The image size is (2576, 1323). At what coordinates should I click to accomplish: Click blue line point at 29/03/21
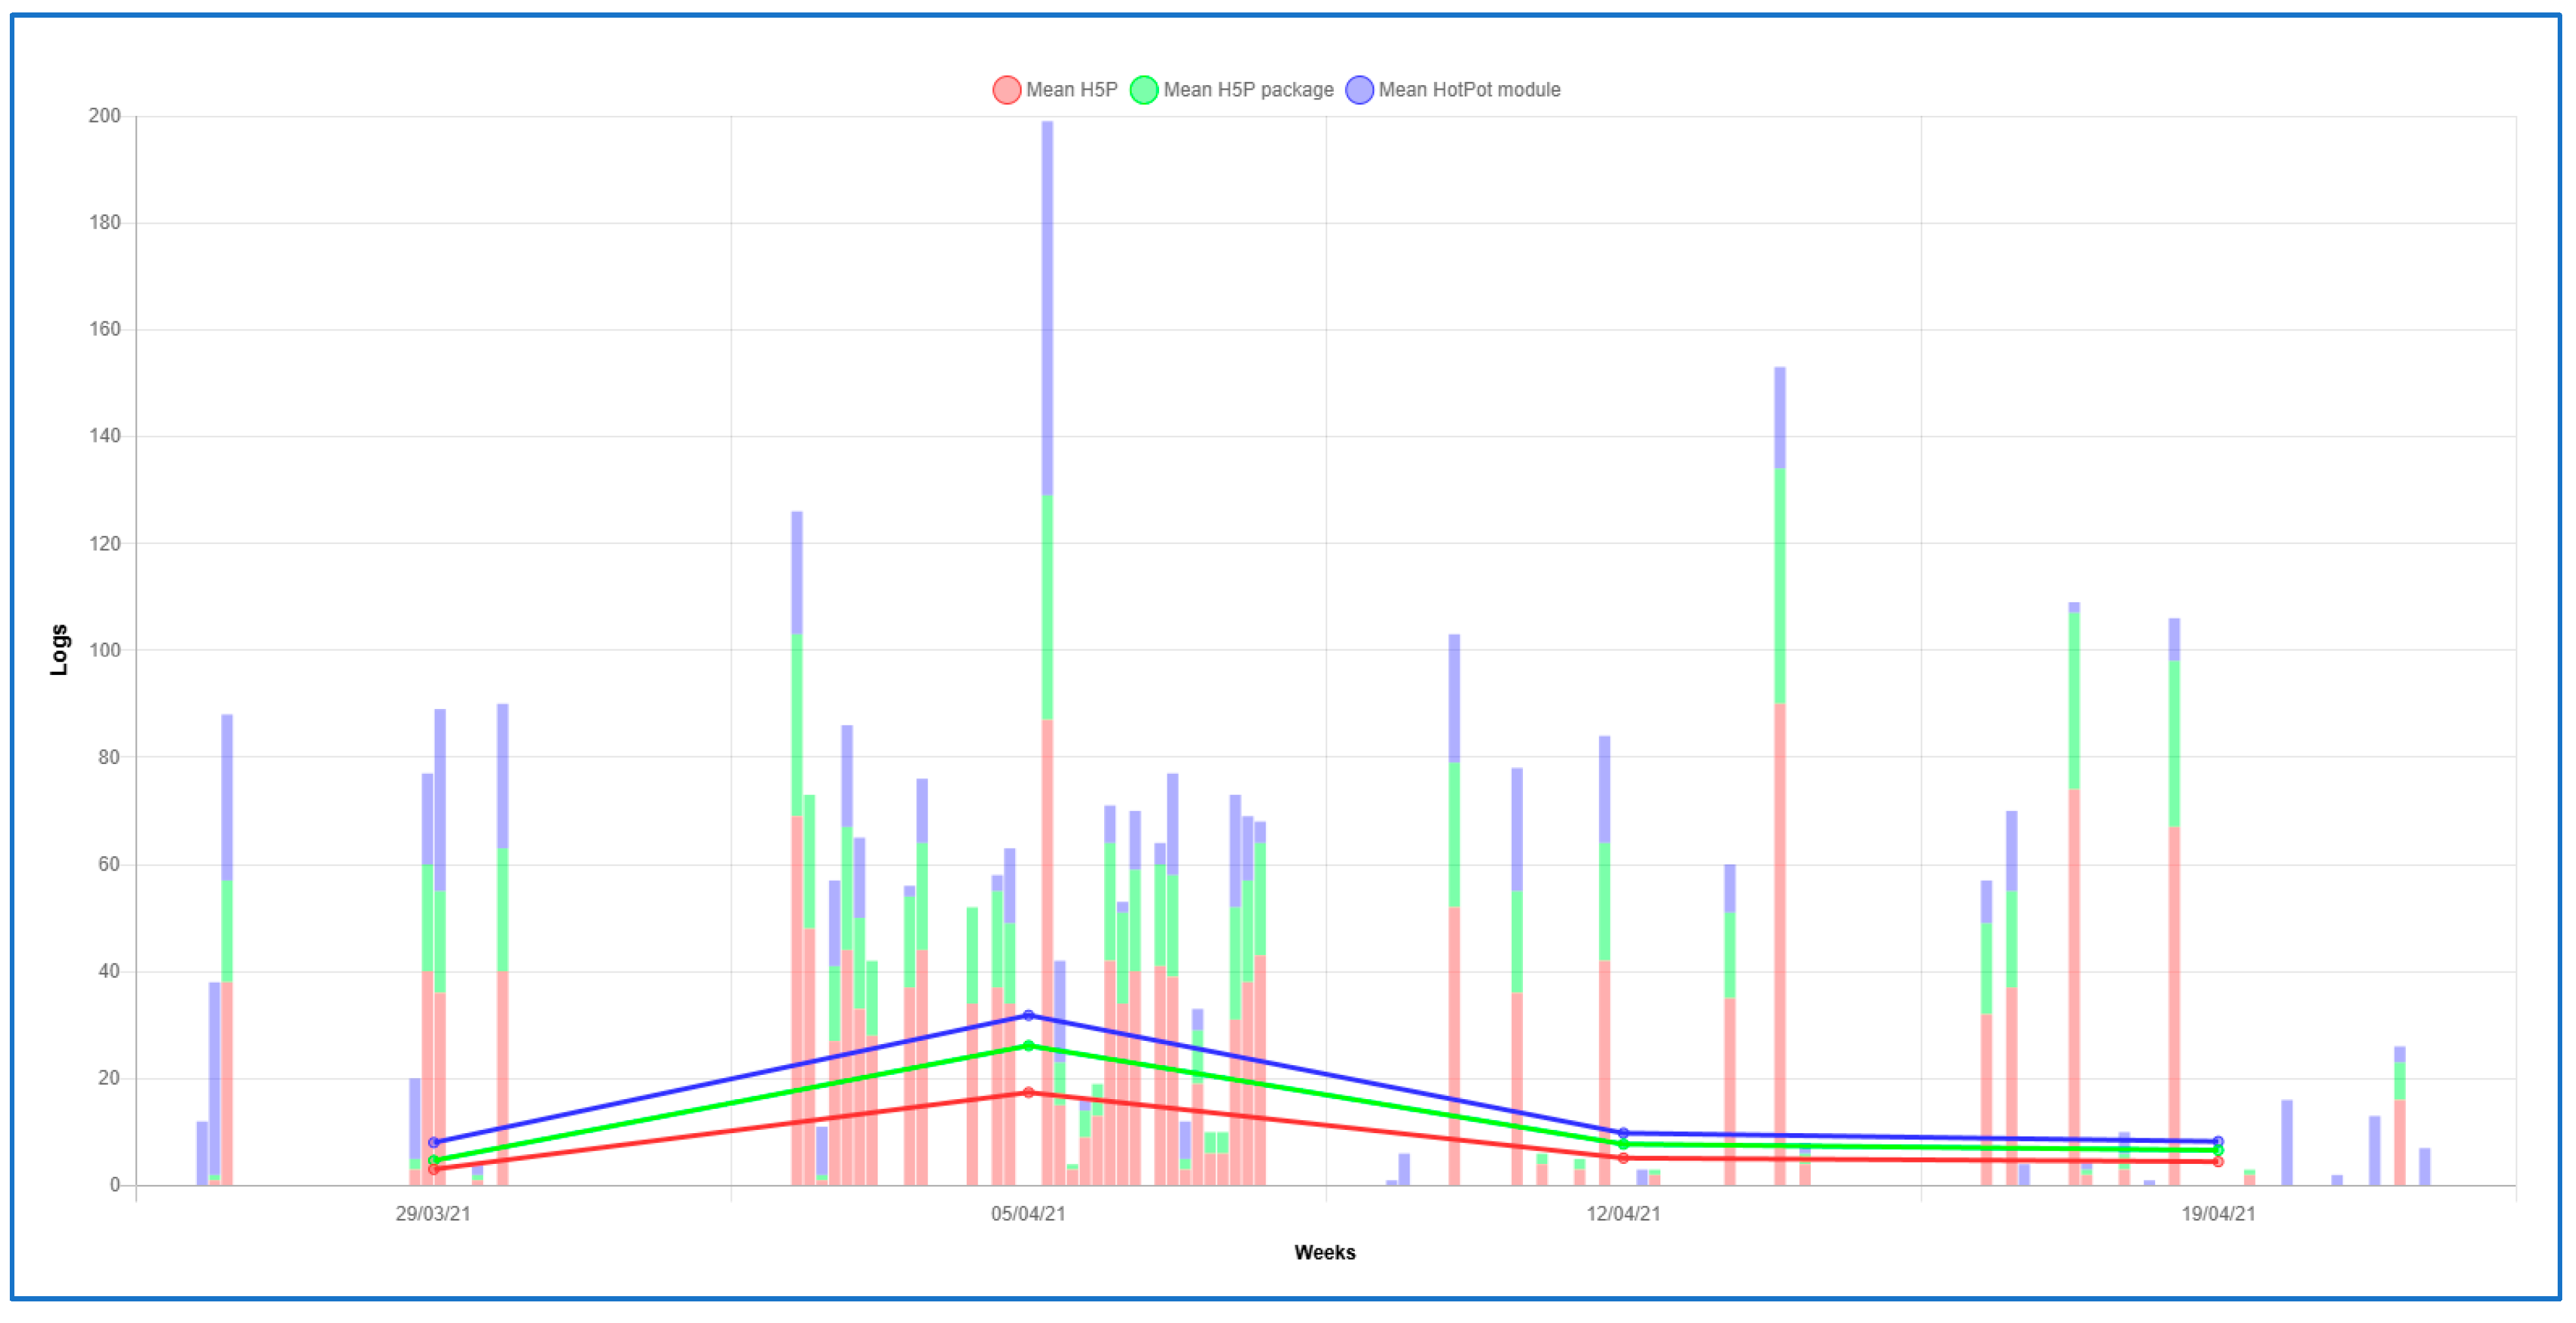coord(433,1142)
